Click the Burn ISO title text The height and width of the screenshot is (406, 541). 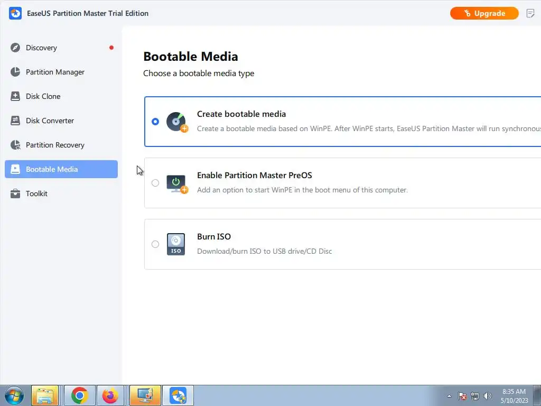click(214, 236)
